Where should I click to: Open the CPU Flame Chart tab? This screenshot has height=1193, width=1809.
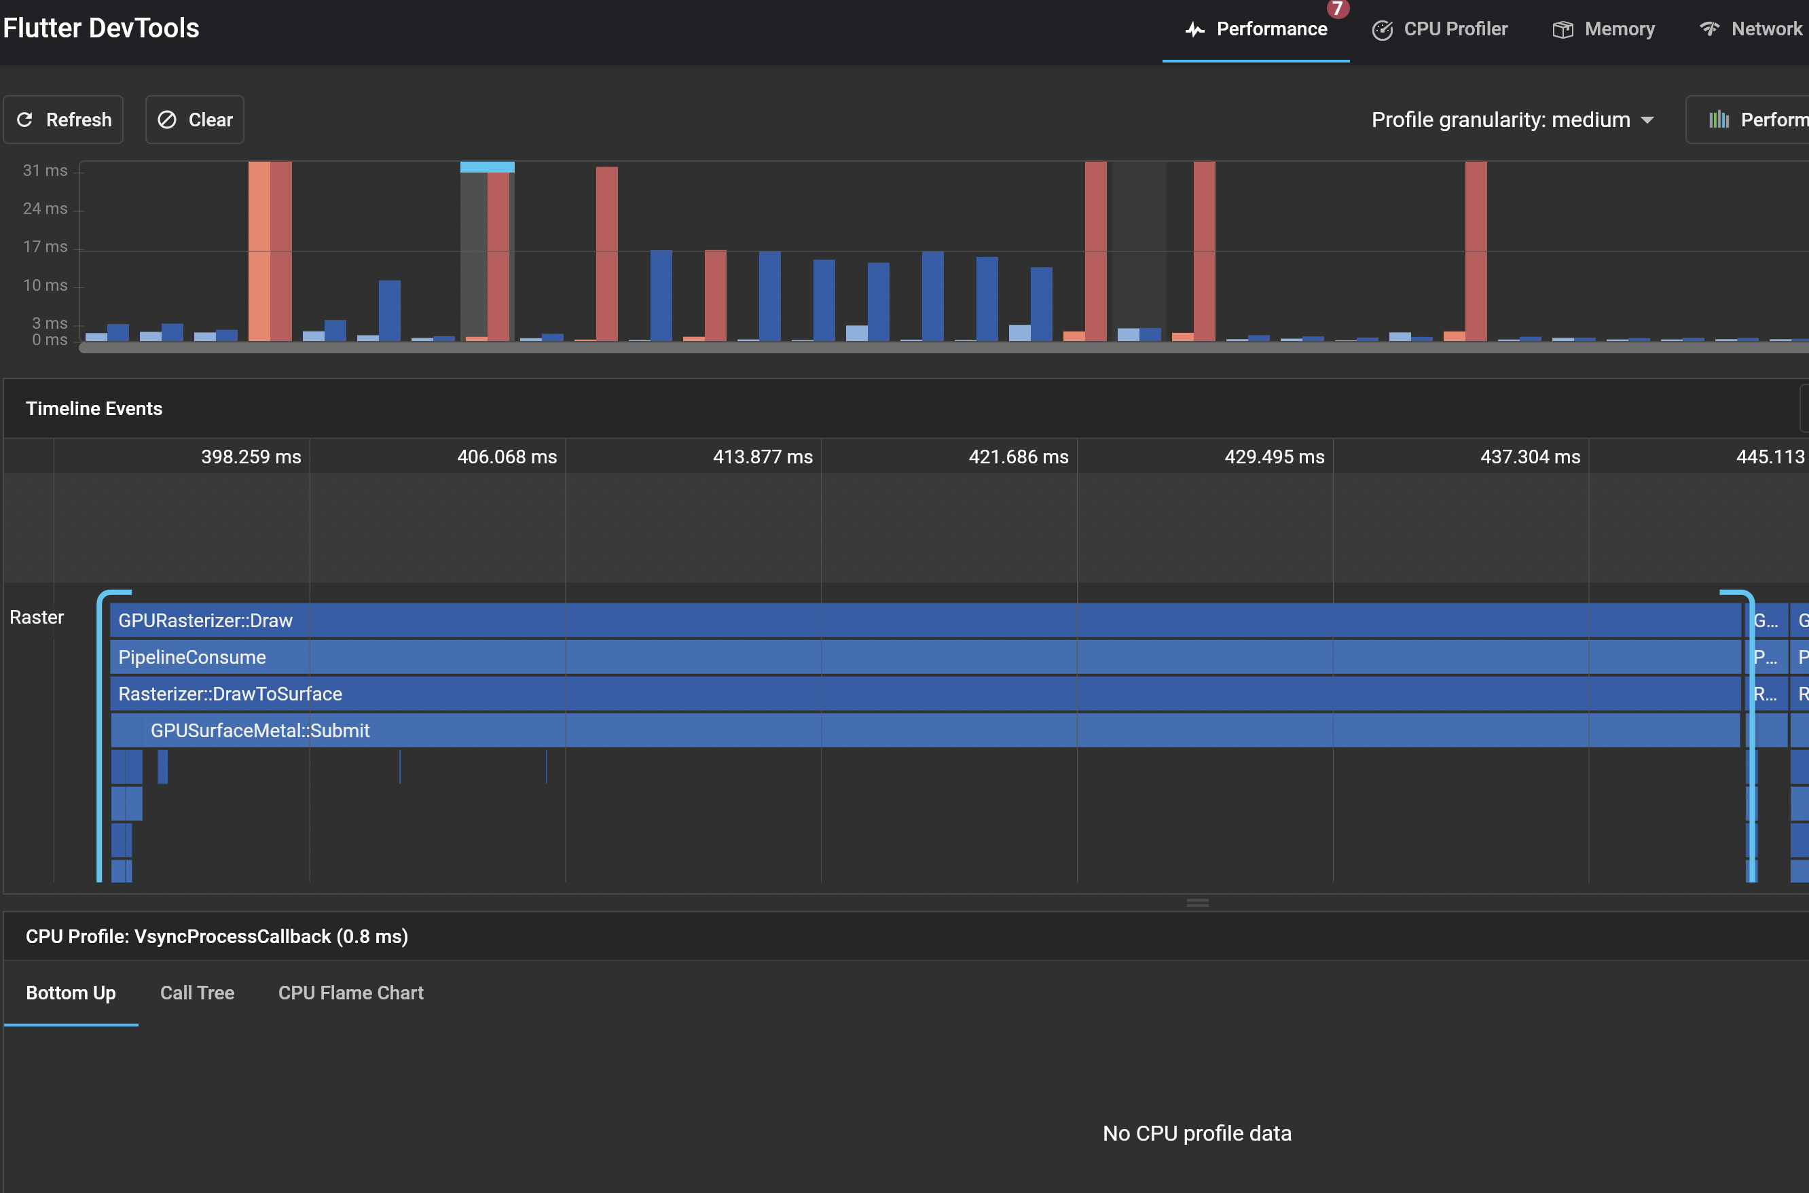tap(350, 993)
